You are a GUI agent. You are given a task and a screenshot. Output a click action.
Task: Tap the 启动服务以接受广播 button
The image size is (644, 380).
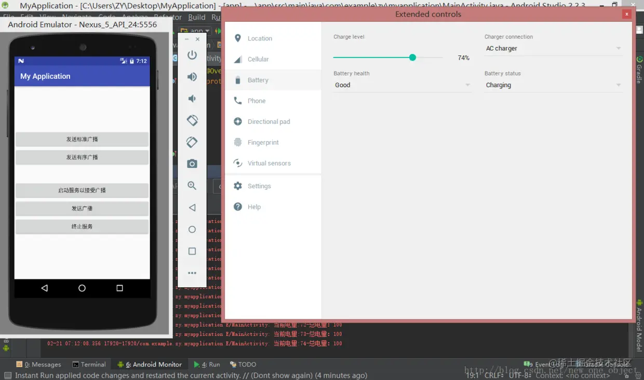click(82, 190)
